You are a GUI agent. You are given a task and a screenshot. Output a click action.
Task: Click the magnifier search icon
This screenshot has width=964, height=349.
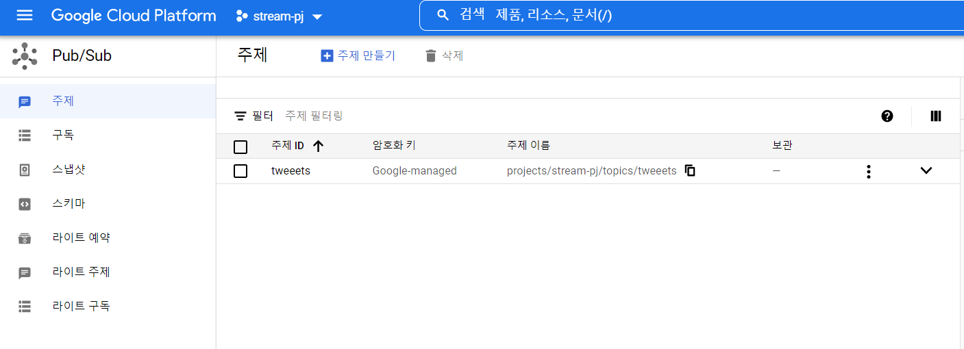[x=443, y=15]
